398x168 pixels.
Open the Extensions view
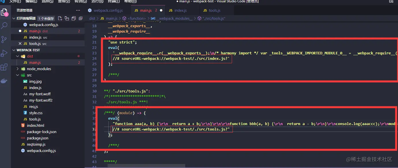pyautogui.click(x=4, y=68)
